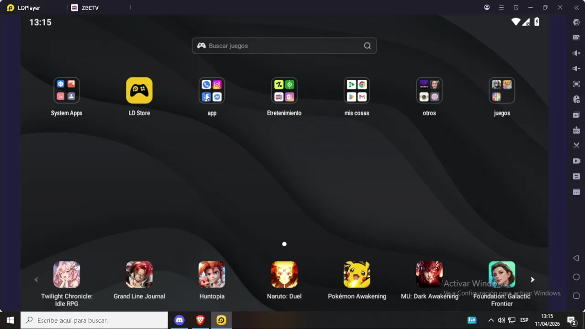Open the Etretenimiento folder
This screenshot has height=329, width=585.
click(x=284, y=90)
